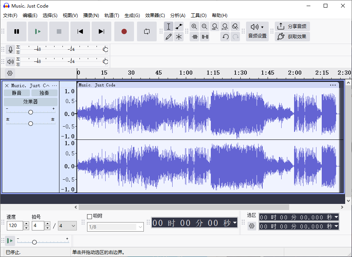Open the selection start time format dropdown
Screen dimensions: 352x257
336,217
